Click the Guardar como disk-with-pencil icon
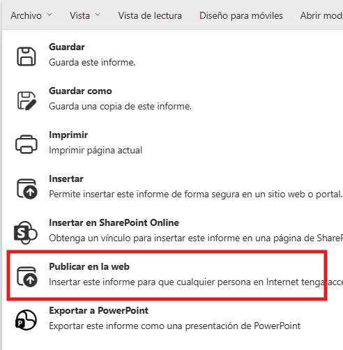Viewport: 343px width, 350px height. 26,100
